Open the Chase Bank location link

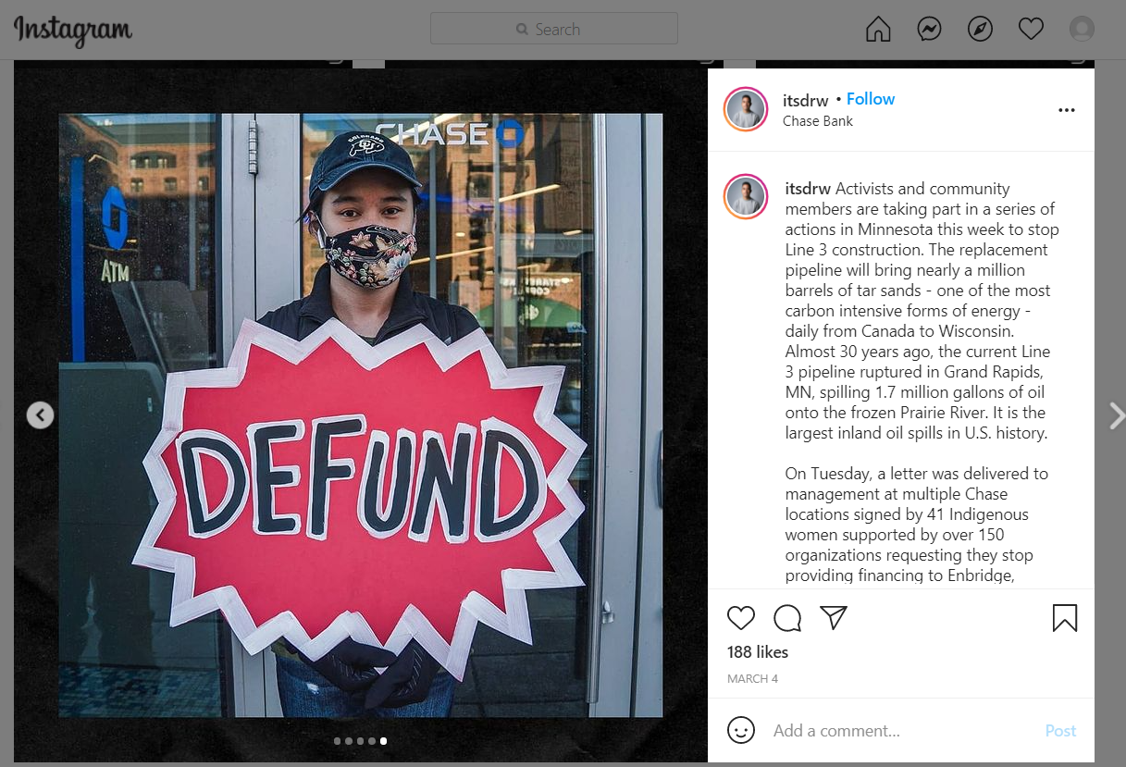[x=818, y=121]
